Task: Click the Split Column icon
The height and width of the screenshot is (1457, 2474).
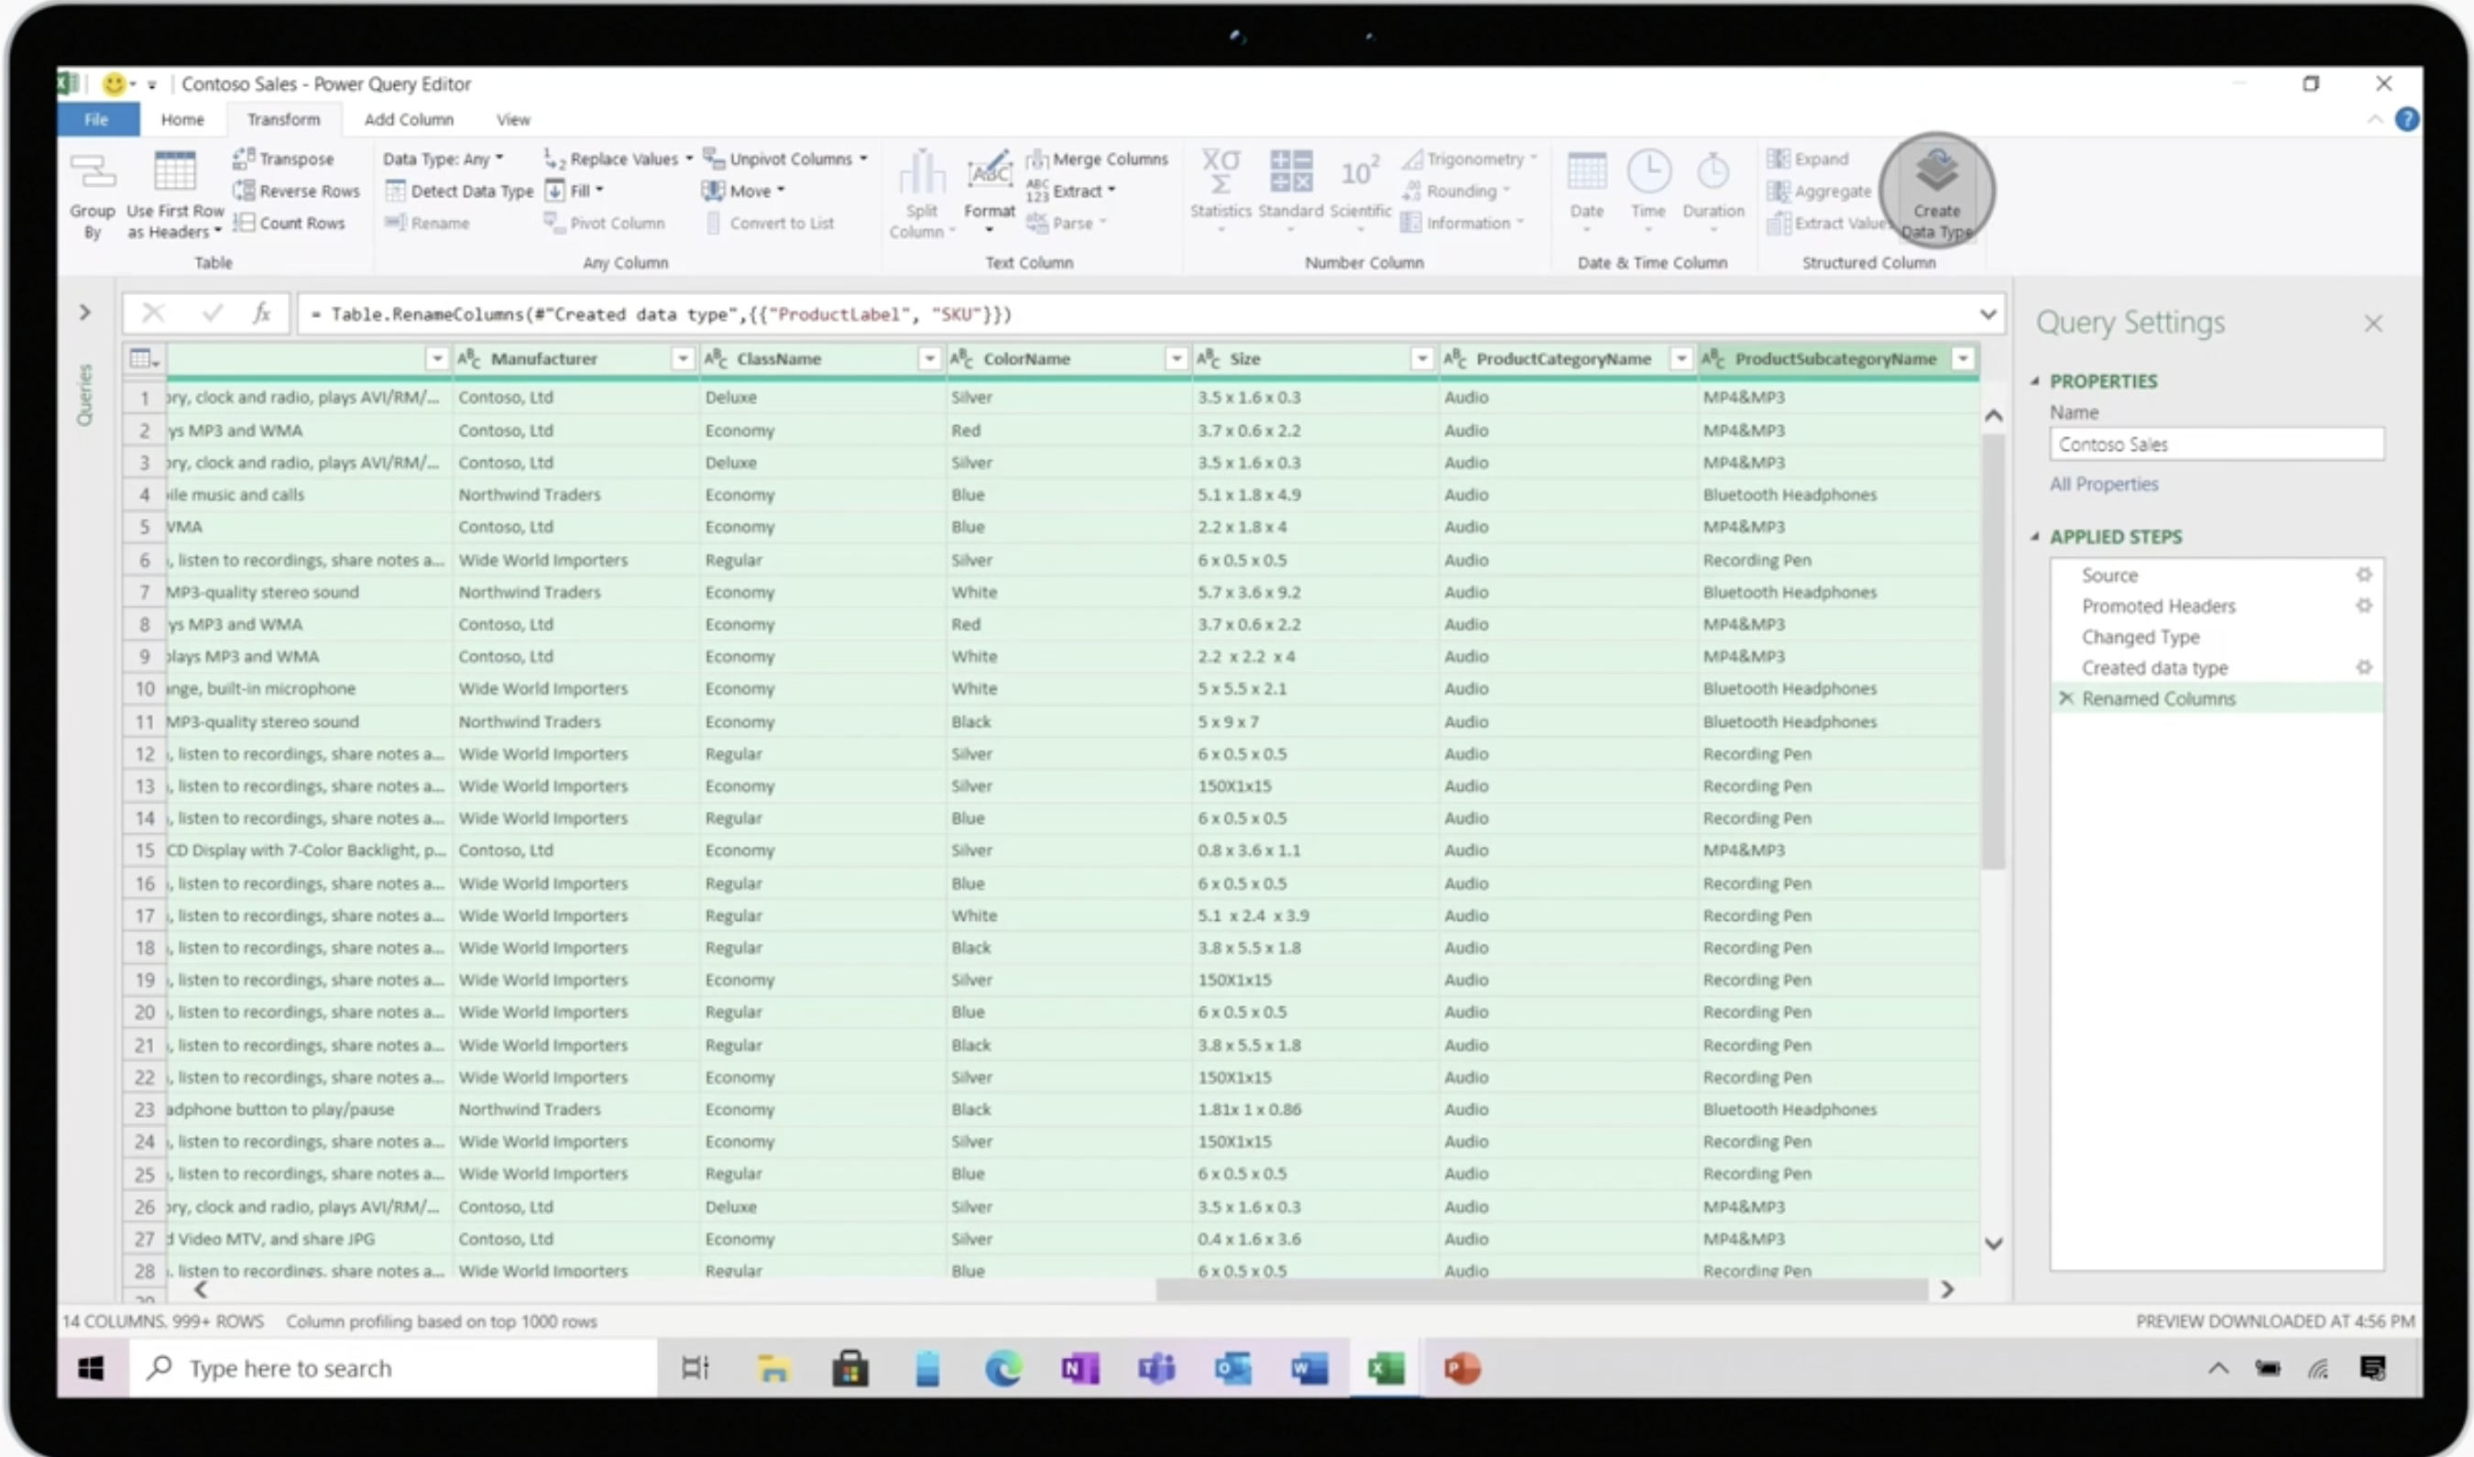Action: pos(921,173)
